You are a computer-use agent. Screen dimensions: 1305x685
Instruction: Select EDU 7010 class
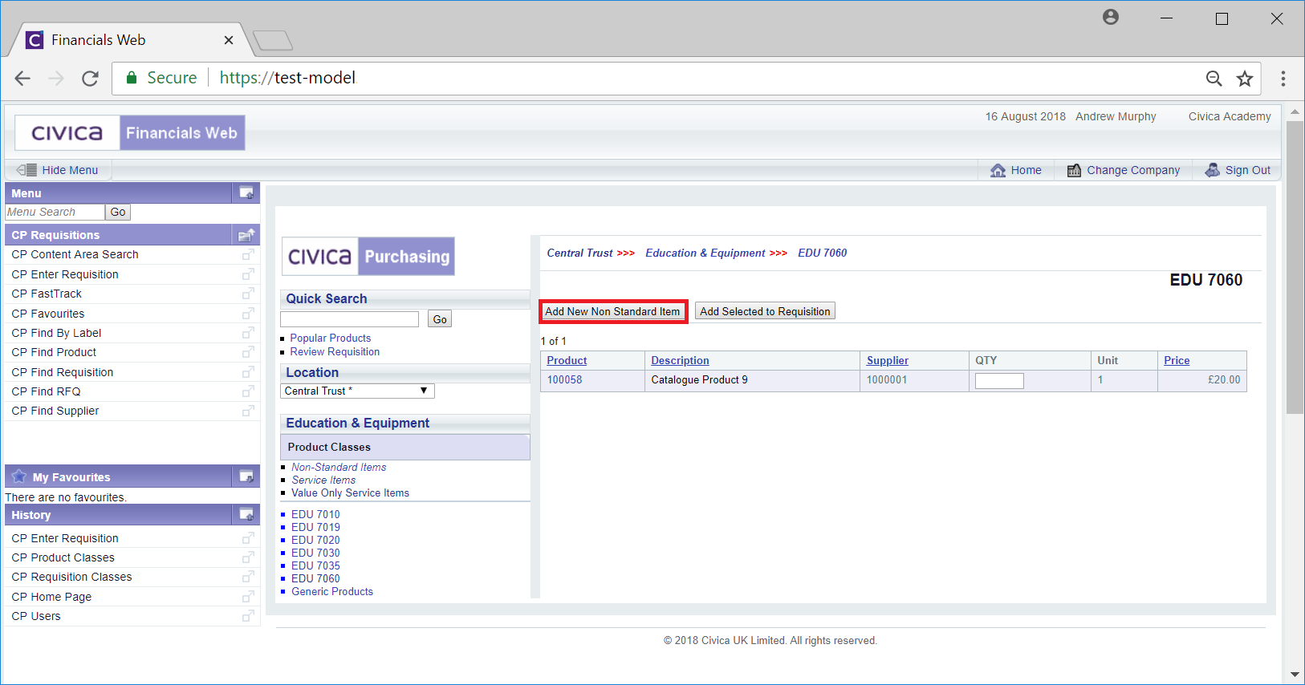pos(315,515)
